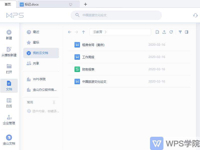The height and width of the screenshot is (150, 200).
Task: Click the Word icon beside 工作周报
Action: click(x=77, y=57)
